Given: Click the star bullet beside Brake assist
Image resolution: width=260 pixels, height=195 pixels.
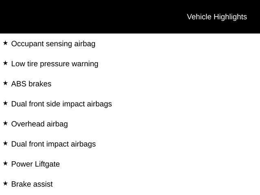Looking at the screenshot, I should pos(5,183).
